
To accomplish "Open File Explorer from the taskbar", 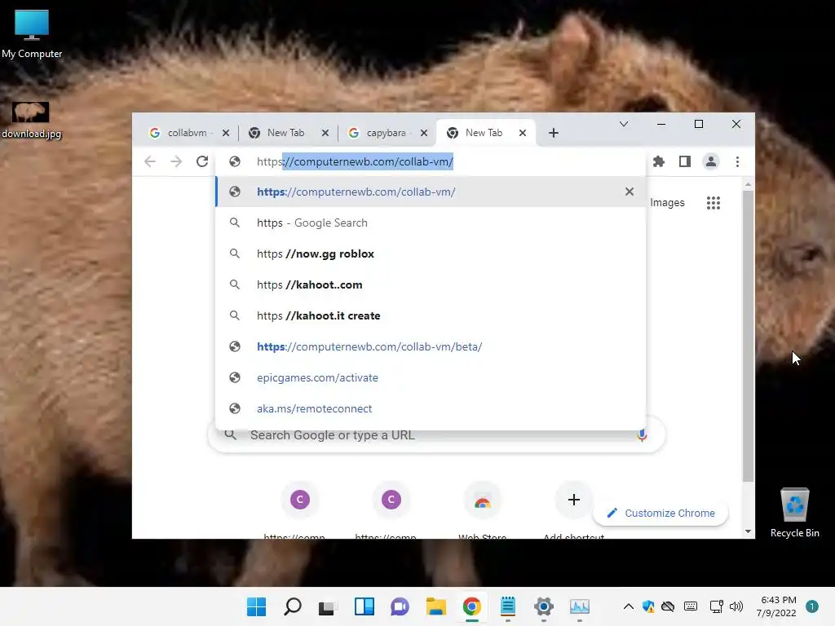I will (435, 606).
